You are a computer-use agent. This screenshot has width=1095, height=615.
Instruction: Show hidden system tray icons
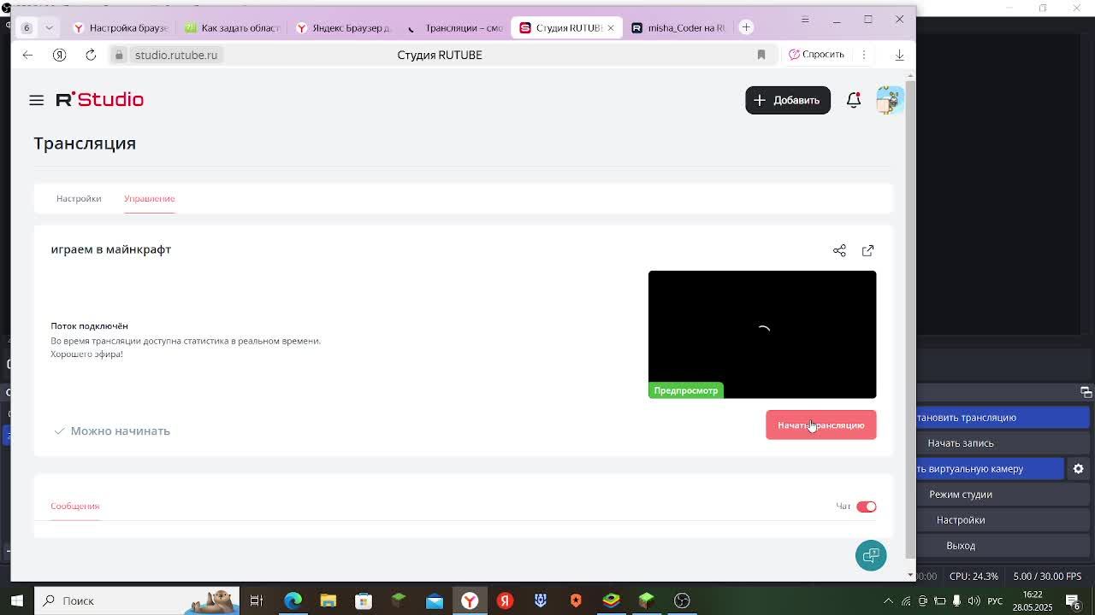pyautogui.click(x=888, y=600)
